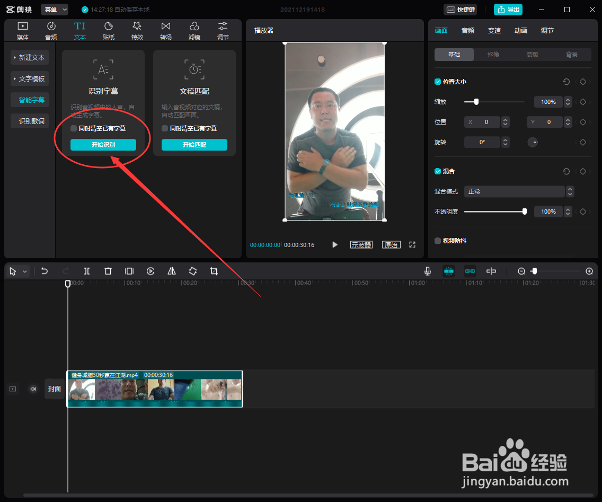
Task: Open the 媒体 media panel
Action: pyautogui.click(x=23, y=31)
